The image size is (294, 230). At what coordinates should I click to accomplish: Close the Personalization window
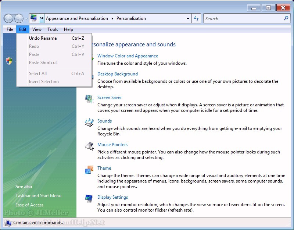pyautogui.click(x=283, y=8)
